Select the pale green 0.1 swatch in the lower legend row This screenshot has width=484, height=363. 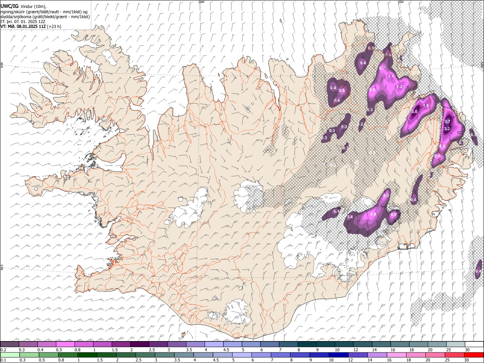pos(9,355)
